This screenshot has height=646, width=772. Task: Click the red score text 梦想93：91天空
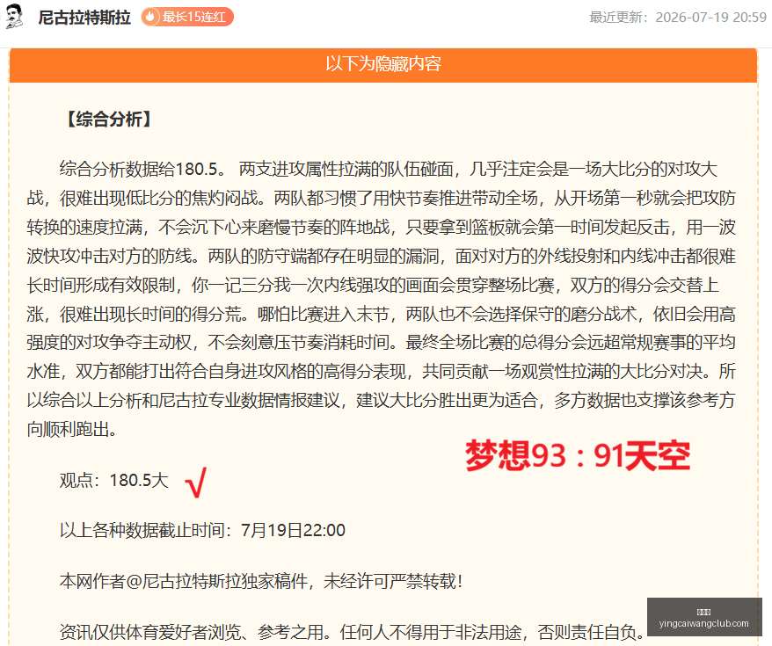pyautogui.click(x=578, y=455)
